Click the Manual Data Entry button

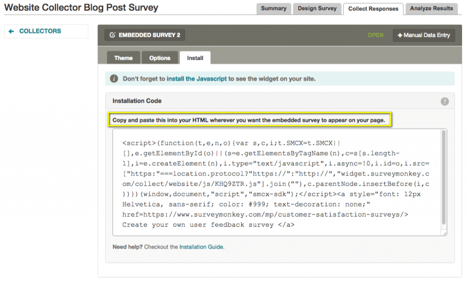click(x=424, y=35)
